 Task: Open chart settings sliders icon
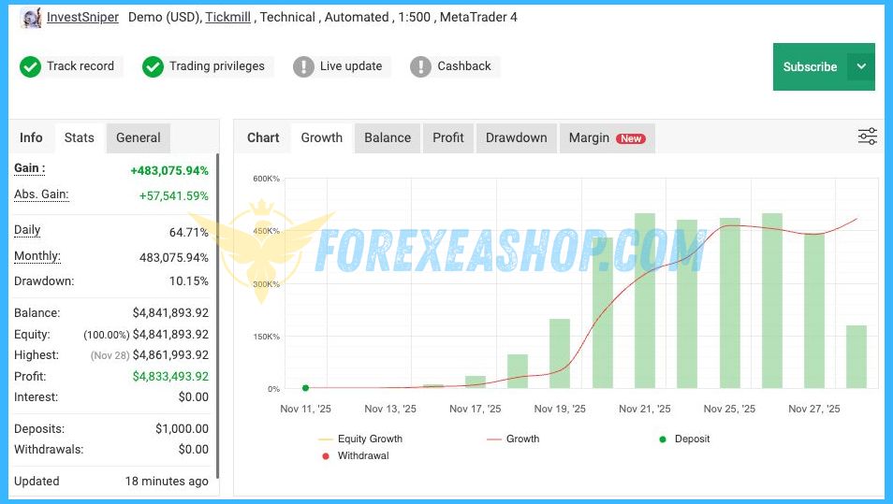[x=868, y=137]
